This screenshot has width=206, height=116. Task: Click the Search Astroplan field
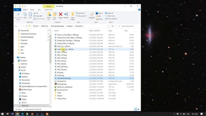tap(128, 26)
